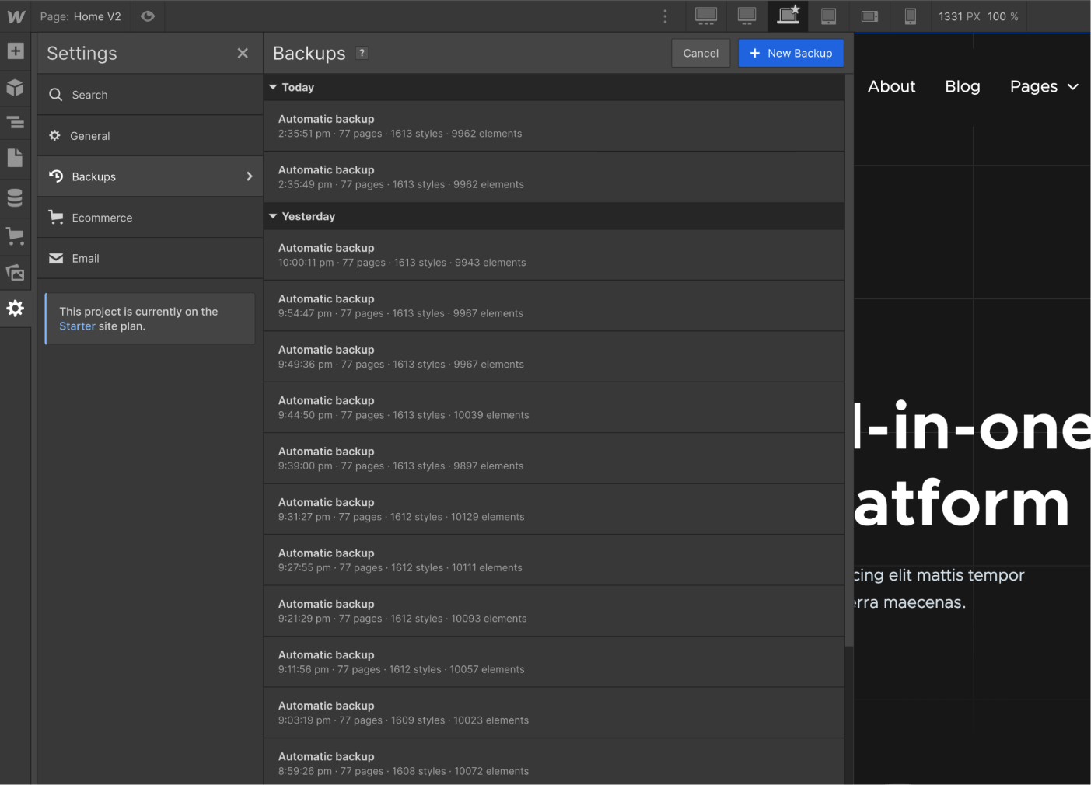Switch to the tablet breakpoint
Image resolution: width=1091 pixels, height=785 pixels.
click(x=828, y=16)
